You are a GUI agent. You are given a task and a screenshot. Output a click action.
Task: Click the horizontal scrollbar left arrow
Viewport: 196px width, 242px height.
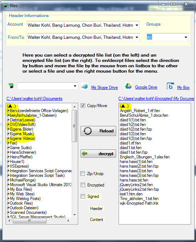[x=9, y=221]
